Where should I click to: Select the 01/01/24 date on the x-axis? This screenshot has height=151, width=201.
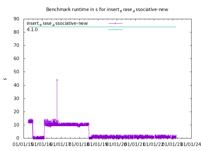(x=191, y=144)
